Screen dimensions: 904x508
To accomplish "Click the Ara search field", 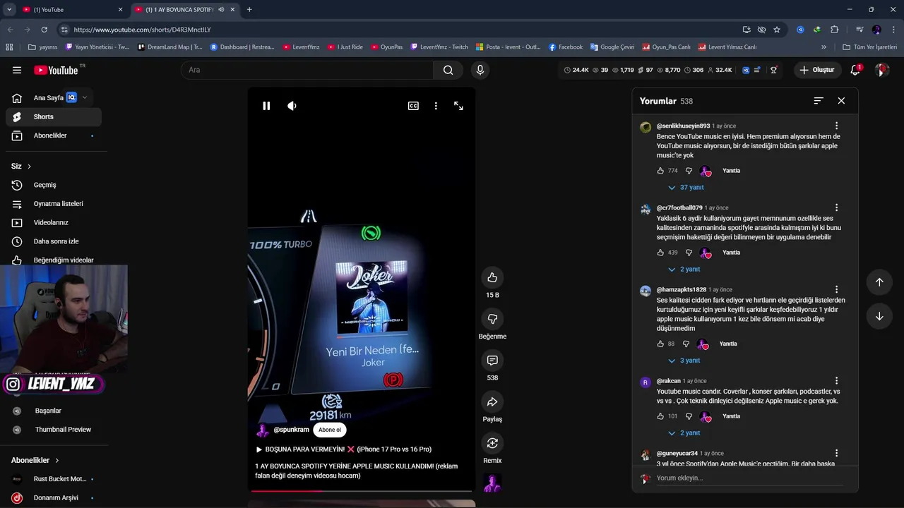I will click(x=307, y=70).
